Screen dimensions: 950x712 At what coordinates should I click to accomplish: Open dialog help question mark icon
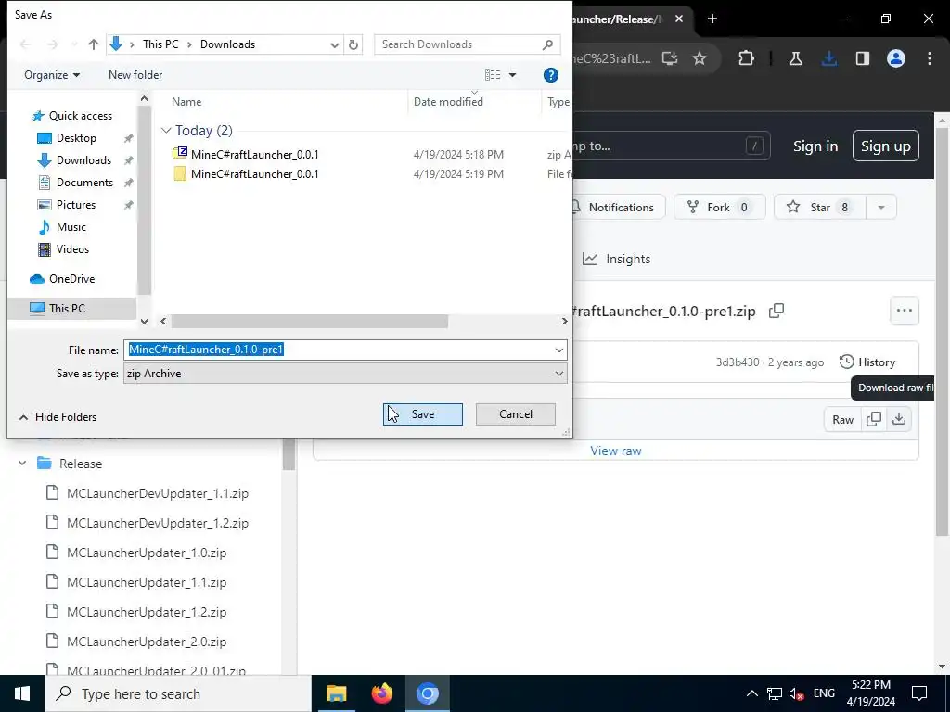click(550, 75)
